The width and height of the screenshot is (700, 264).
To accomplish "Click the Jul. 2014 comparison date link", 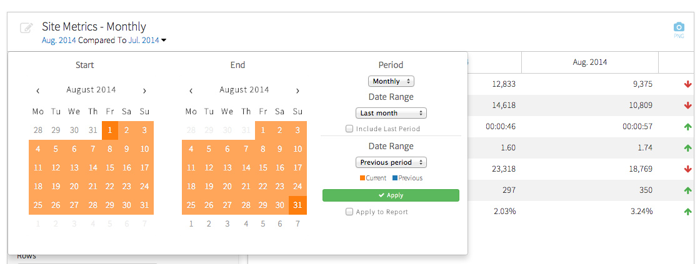I will 144,40.
